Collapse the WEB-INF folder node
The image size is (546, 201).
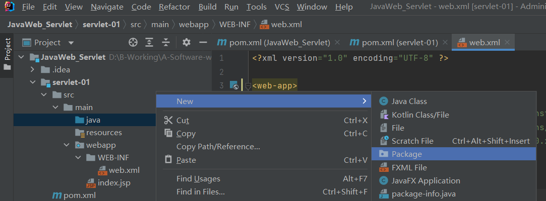(x=78, y=158)
